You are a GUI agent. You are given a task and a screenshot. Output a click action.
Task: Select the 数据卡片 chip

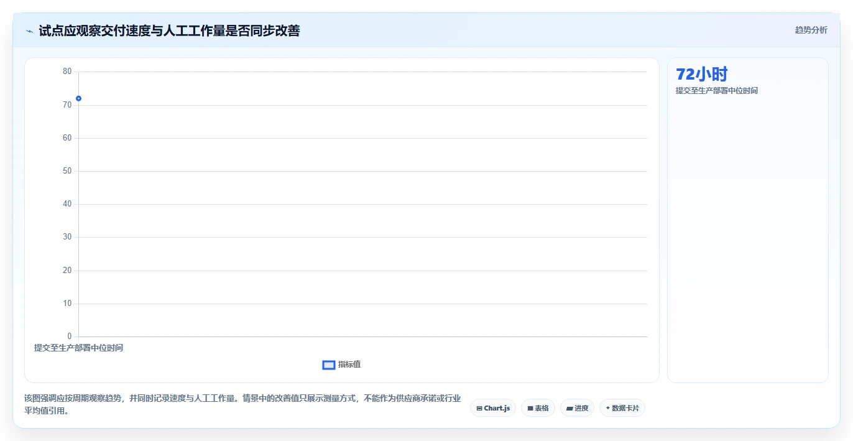click(x=622, y=408)
